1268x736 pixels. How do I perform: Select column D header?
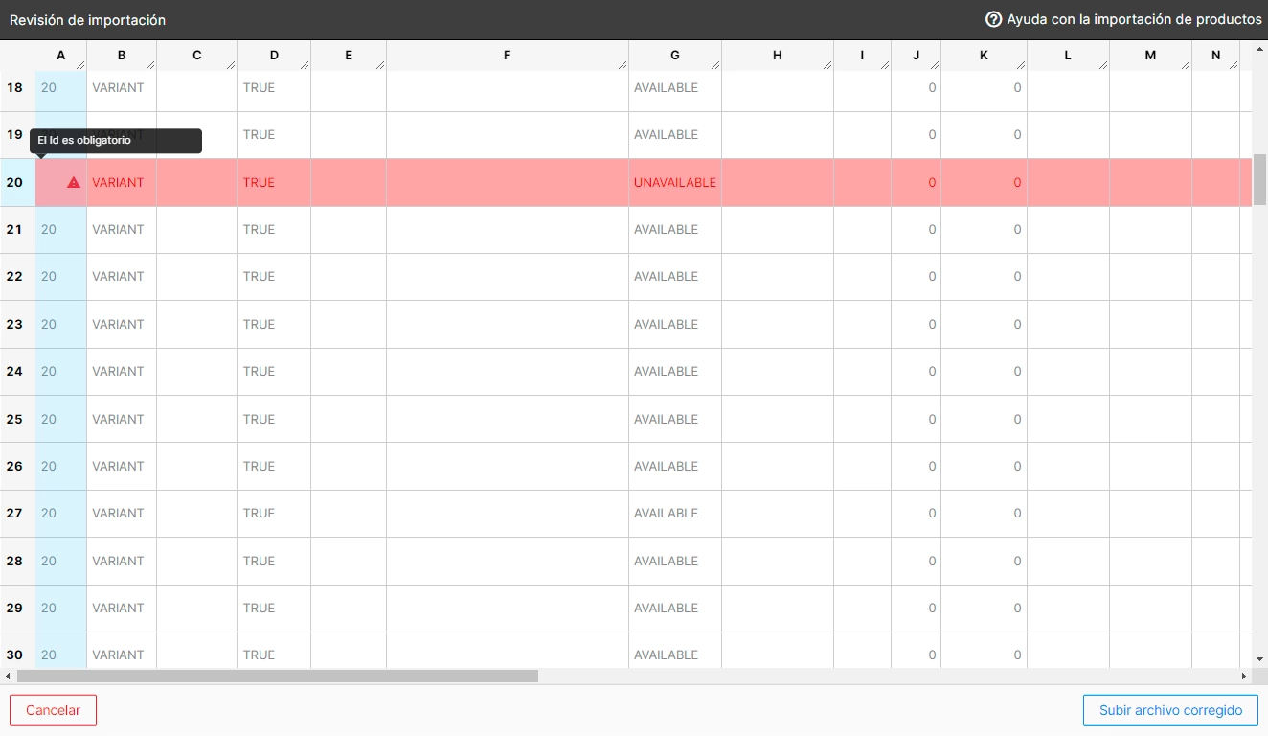pyautogui.click(x=274, y=56)
